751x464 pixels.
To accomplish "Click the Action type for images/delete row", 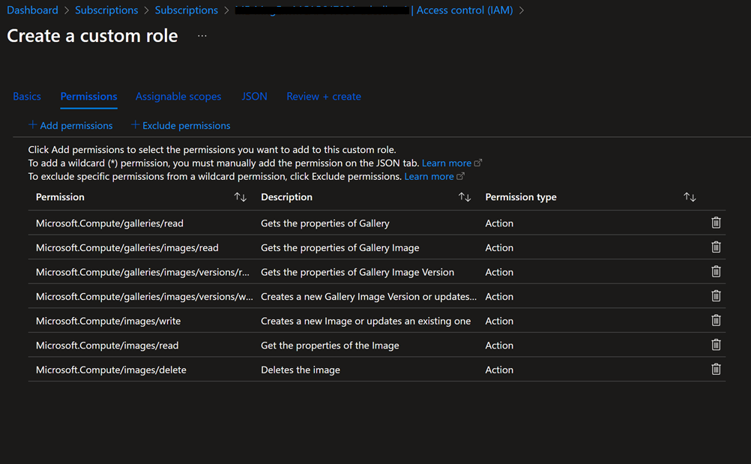I will tap(499, 370).
